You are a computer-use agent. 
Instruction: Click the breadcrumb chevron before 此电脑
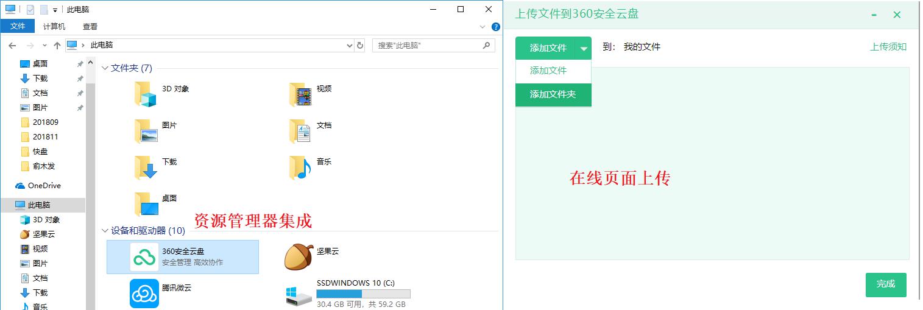click(x=83, y=45)
